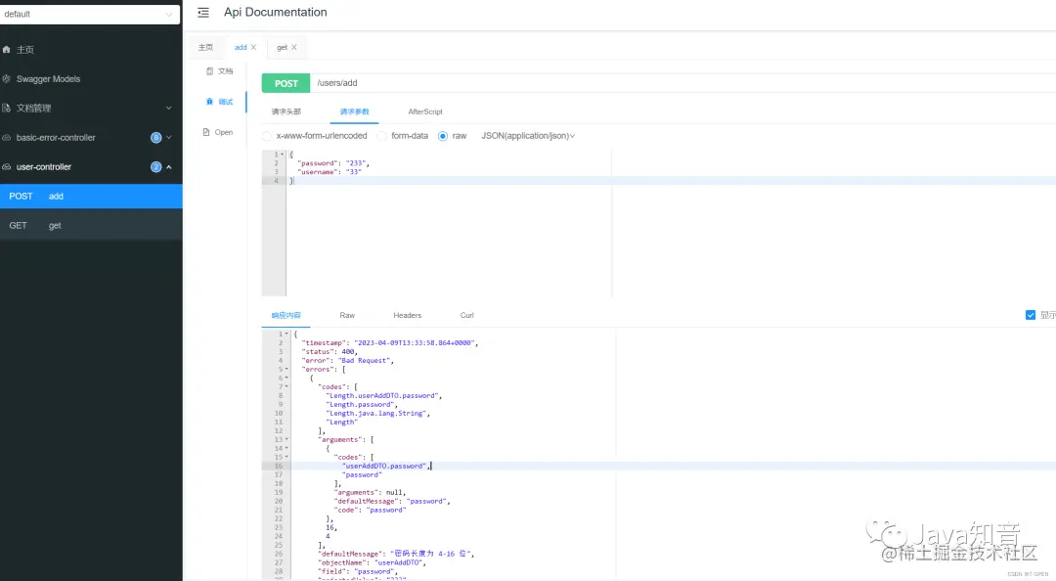Viewport: 1056px width, 581px height.
Task: Open the 请求头部 tab
Action: point(286,112)
